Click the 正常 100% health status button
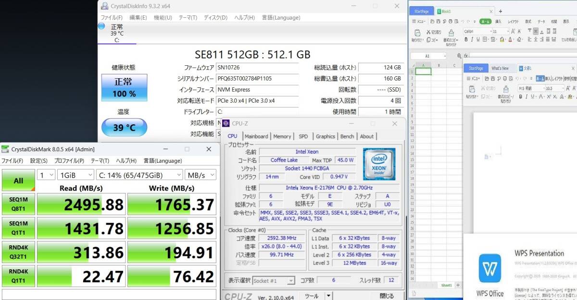Viewport: 577px width, 300px height. point(124,87)
